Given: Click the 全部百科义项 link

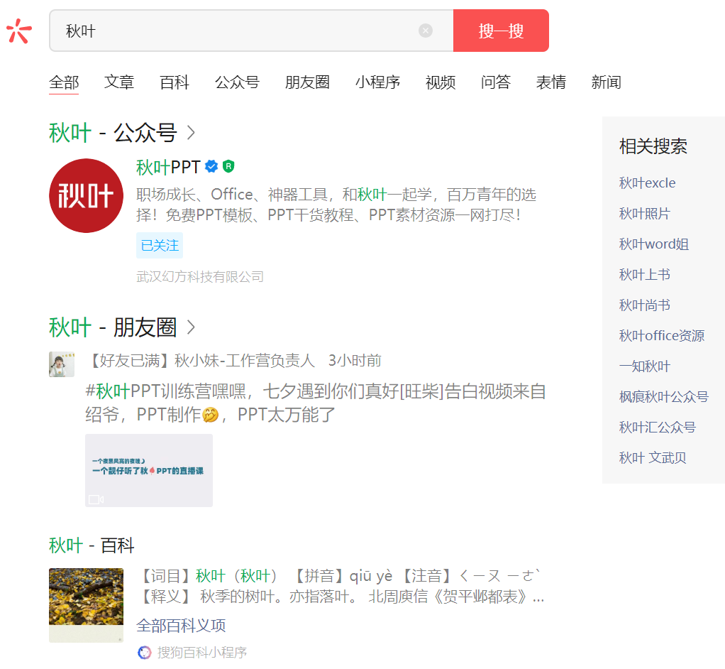Looking at the screenshot, I should [x=181, y=626].
